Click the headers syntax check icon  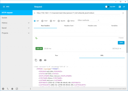(36, 38)
